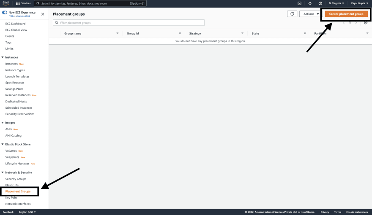Open Reserved Instances
Screen dimensions: 372x215
point(18,95)
